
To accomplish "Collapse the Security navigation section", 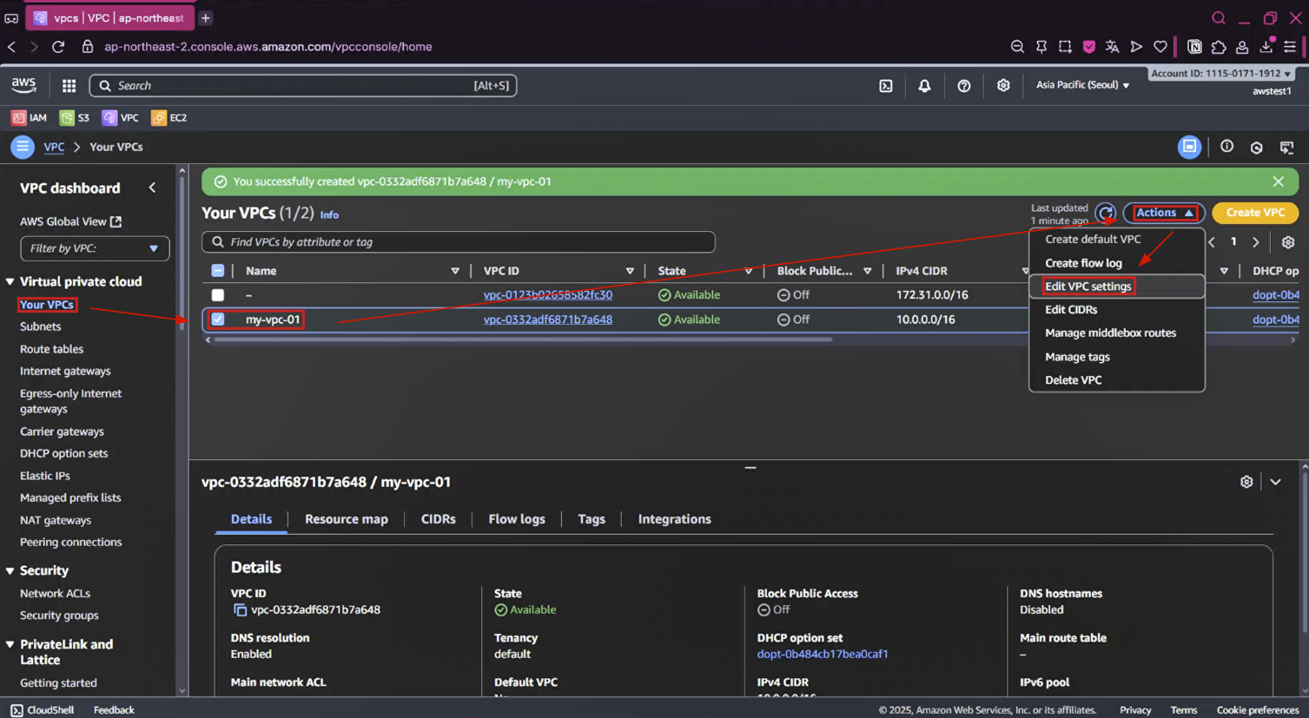I will tap(10, 570).
